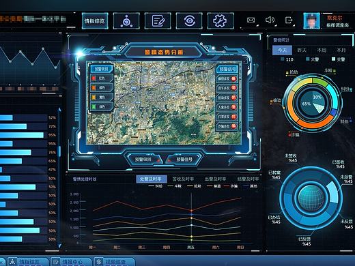The width and height of the screenshot is (355, 266).
Task: Click the 周五 marker on the x-axis
Action: (191, 247)
